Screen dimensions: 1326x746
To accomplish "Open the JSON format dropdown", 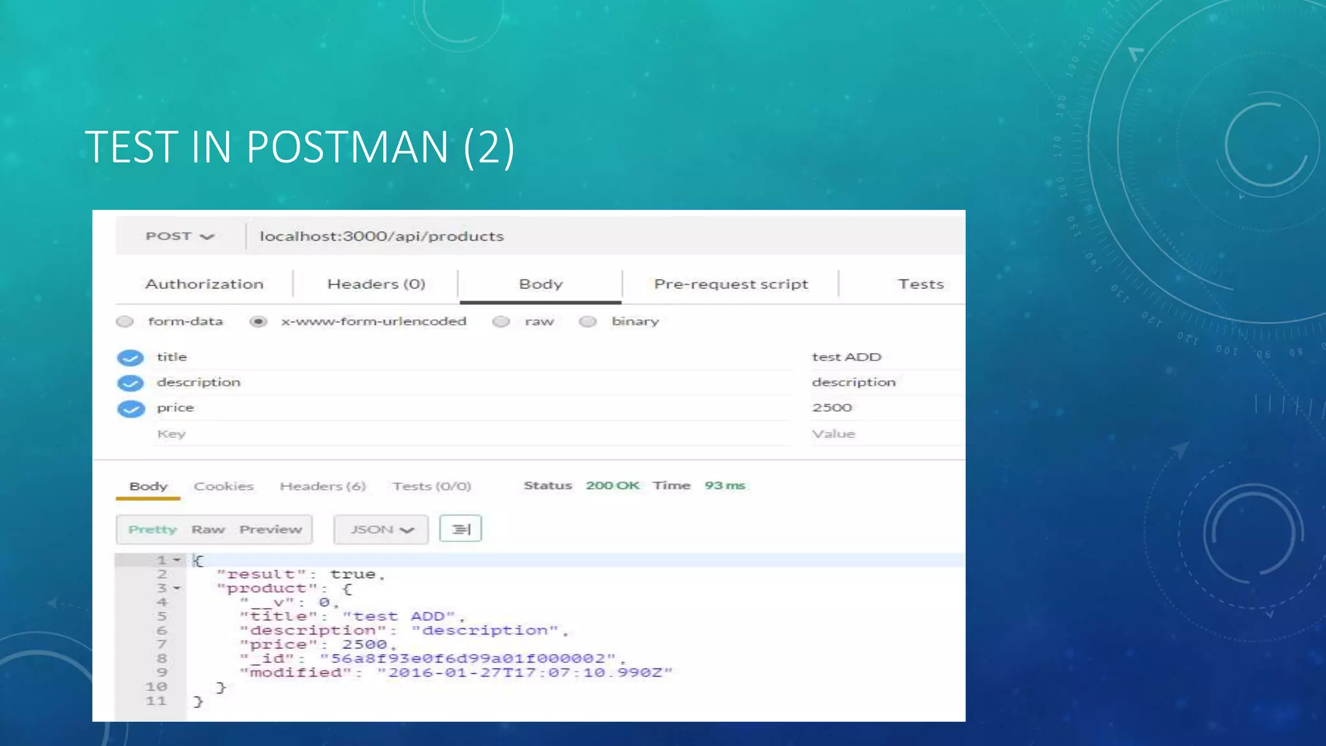I will tap(381, 529).
